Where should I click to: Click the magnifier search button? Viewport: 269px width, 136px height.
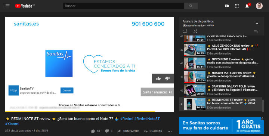coord(191,6)
